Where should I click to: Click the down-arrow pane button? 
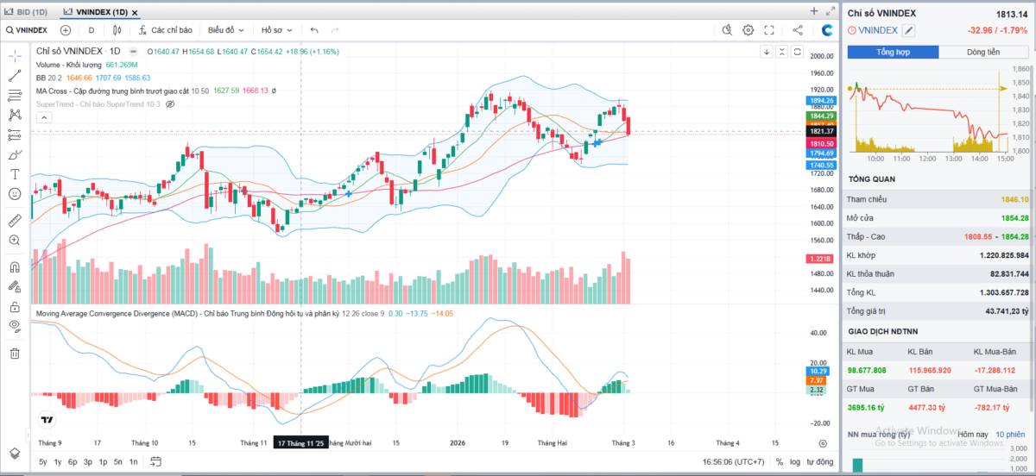point(766,52)
